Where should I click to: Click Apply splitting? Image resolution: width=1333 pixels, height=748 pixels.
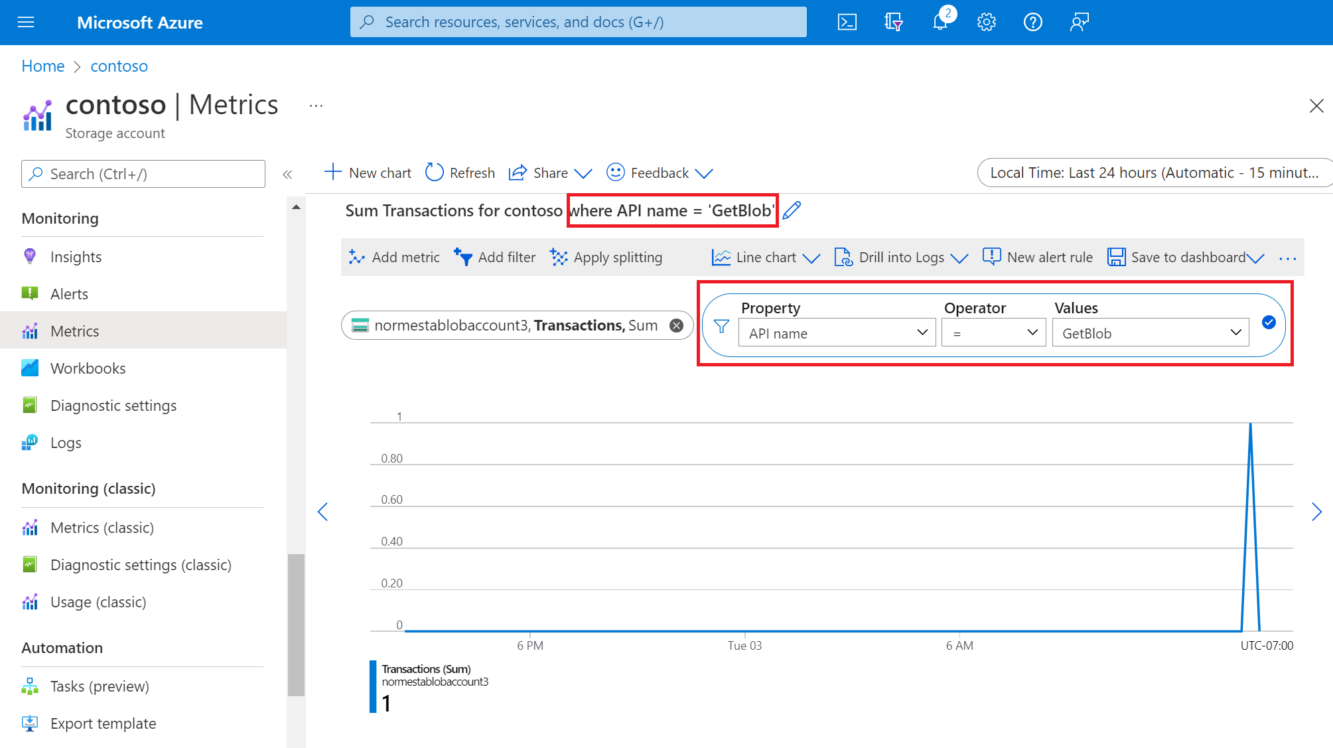point(606,258)
